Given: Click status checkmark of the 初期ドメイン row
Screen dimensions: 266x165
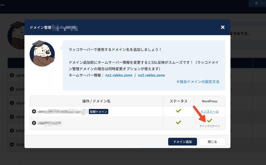Looking at the screenshot, I should (x=178, y=111).
